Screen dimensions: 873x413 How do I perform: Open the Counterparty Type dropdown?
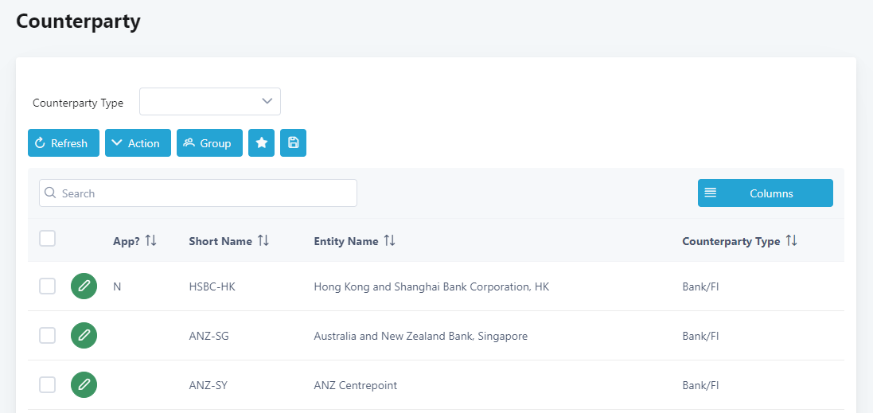click(210, 102)
